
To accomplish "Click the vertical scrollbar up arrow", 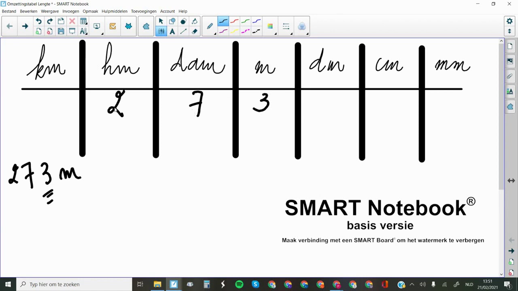I will 501,41.
